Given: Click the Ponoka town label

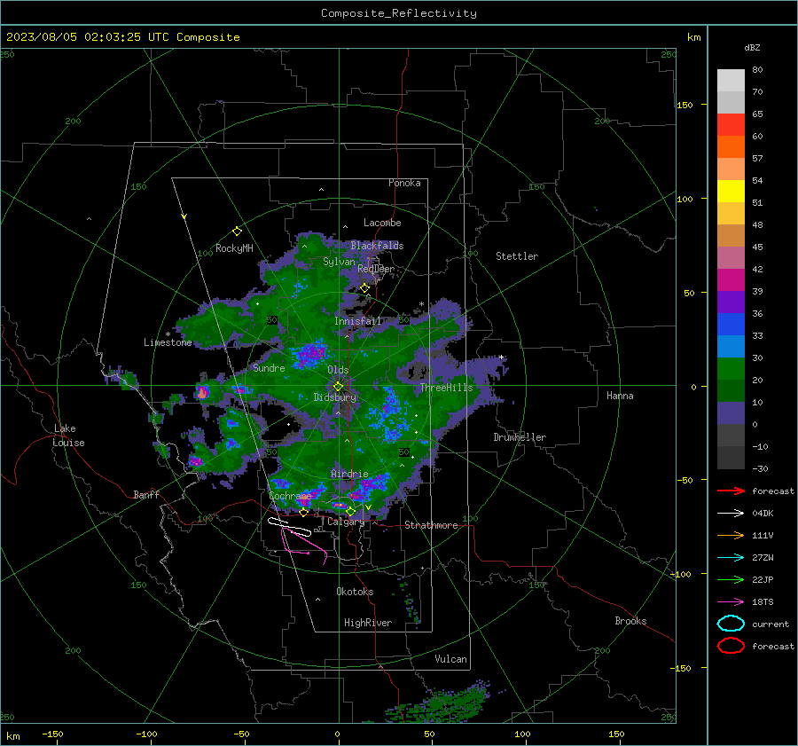Looking at the screenshot, I should click(404, 183).
